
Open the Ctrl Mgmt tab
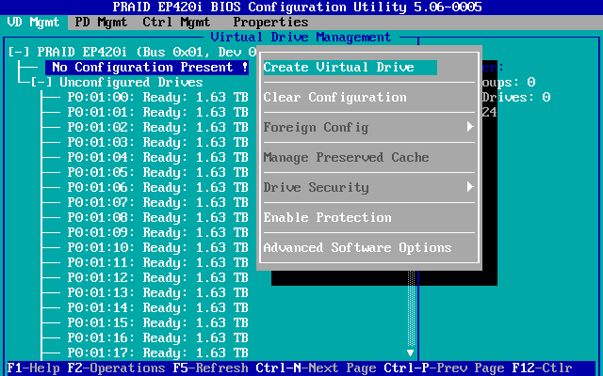coord(176,22)
